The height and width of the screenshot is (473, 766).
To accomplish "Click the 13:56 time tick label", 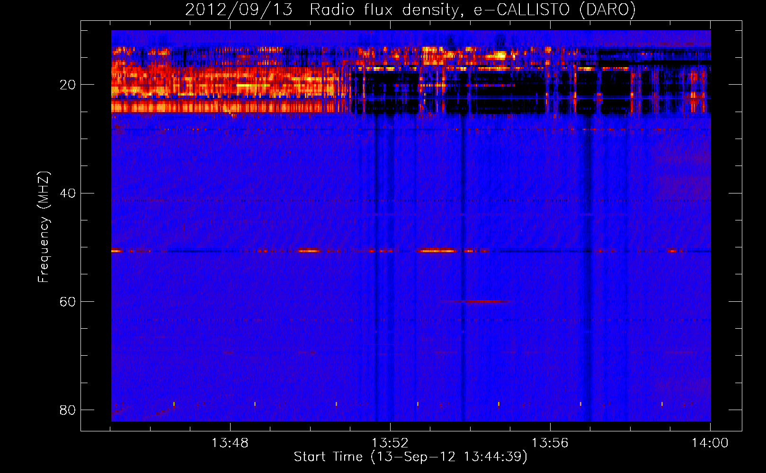I will pos(550,443).
